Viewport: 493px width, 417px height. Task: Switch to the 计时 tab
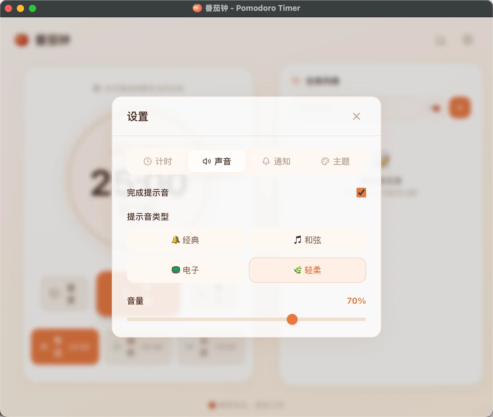(158, 161)
